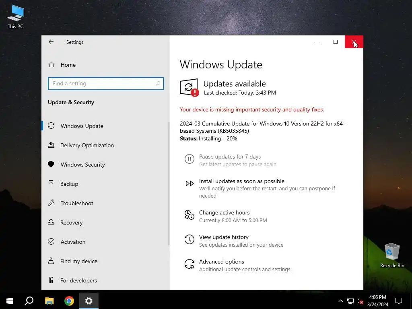Image resolution: width=412 pixels, height=309 pixels.
Task: Click the Windows Update sync icon in sidebar
Action: point(51,126)
